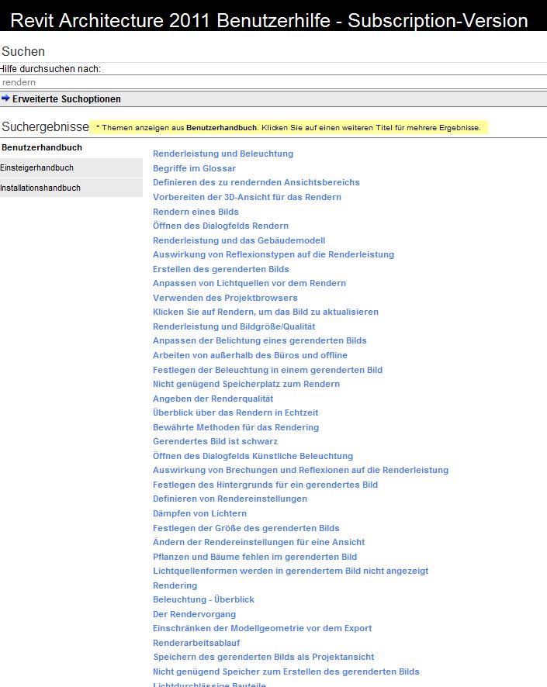Open 'Renderleistung und Beleuchtung' link
547x687 pixels.
coord(223,154)
